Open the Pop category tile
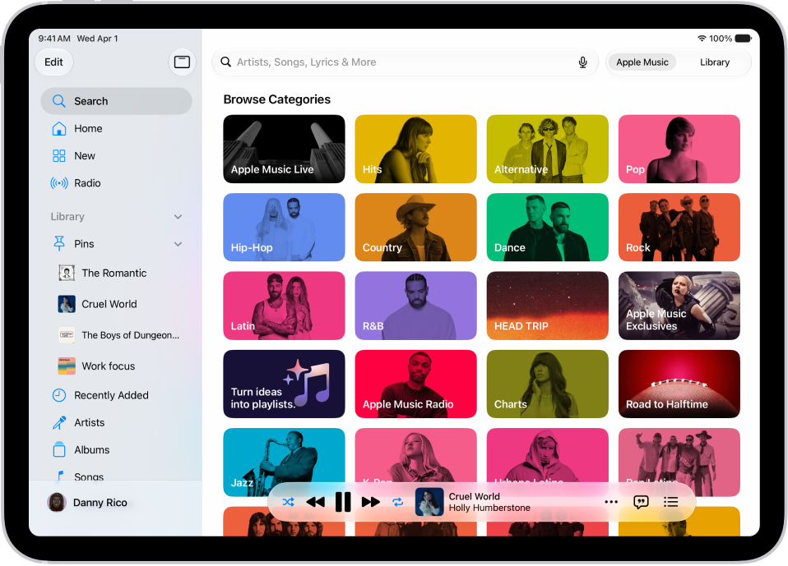788x566 pixels. tap(679, 149)
